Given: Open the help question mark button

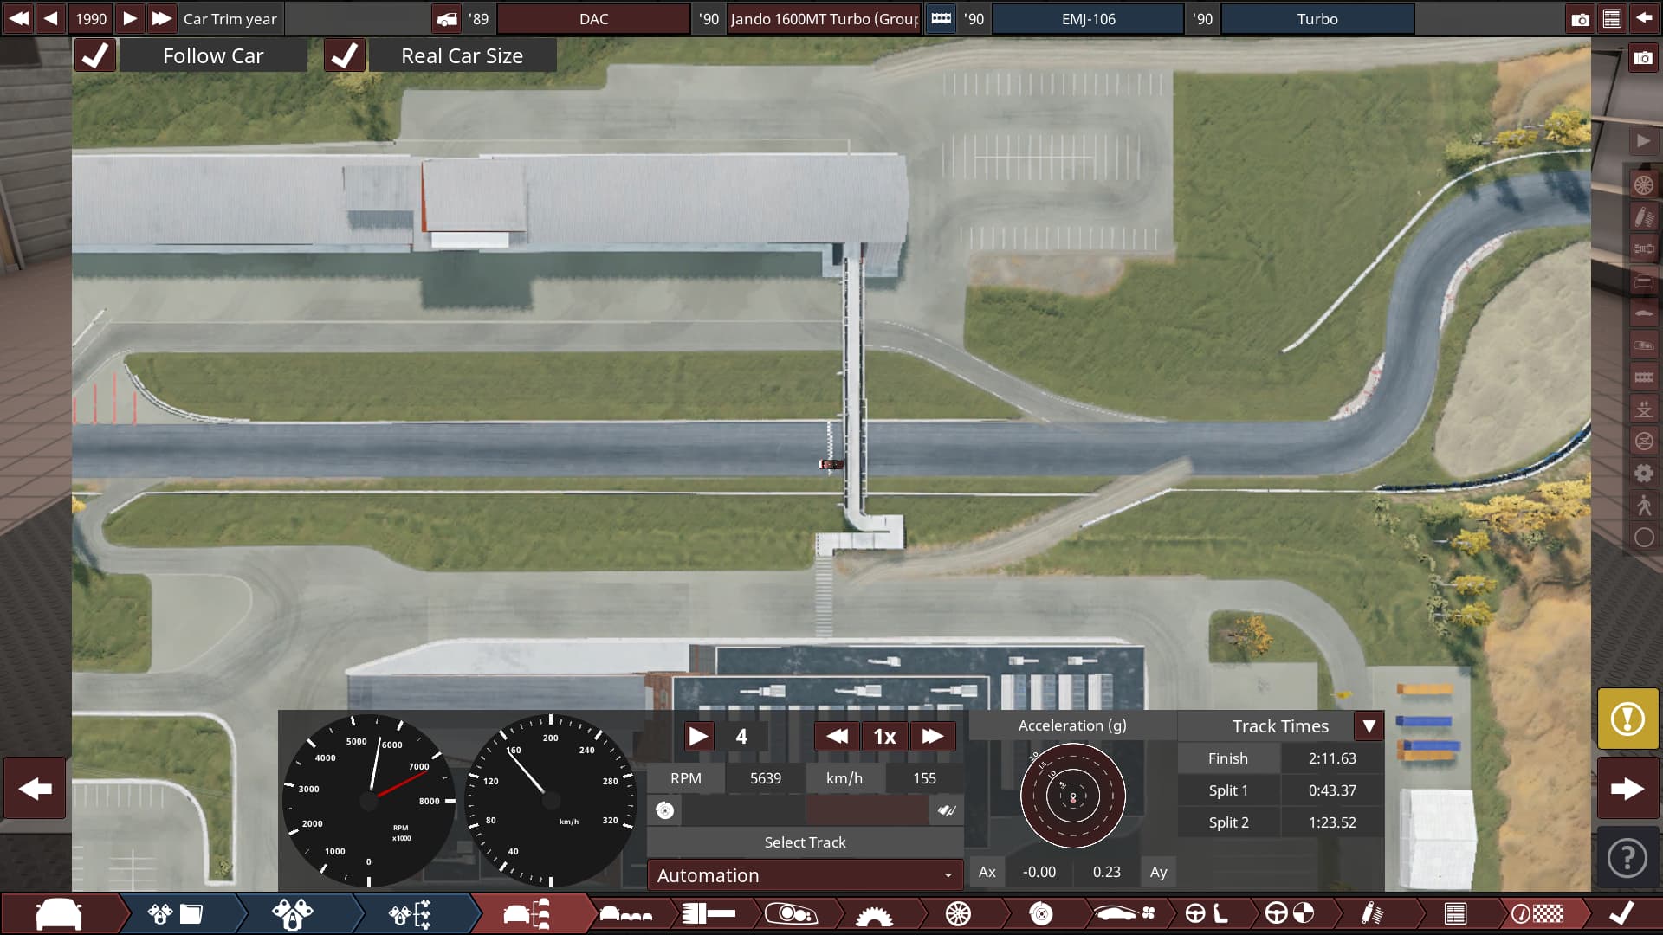Looking at the screenshot, I should pos(1627,859).
